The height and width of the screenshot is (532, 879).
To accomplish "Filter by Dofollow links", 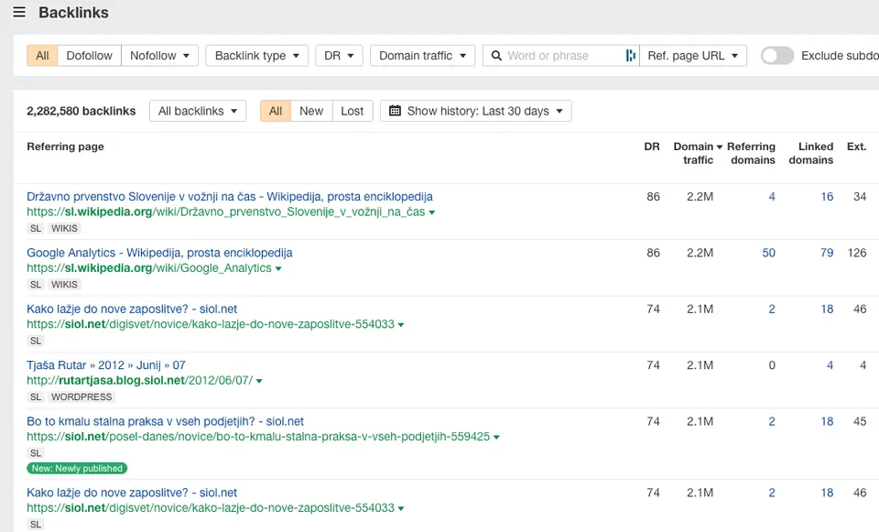I will pos(89,56).
